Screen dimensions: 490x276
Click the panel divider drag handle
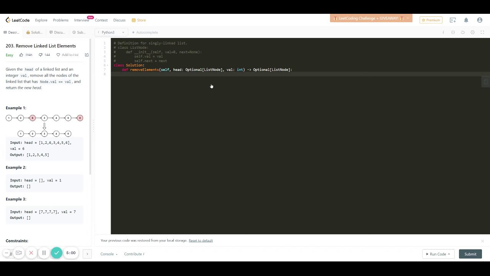tap(93, 126)
